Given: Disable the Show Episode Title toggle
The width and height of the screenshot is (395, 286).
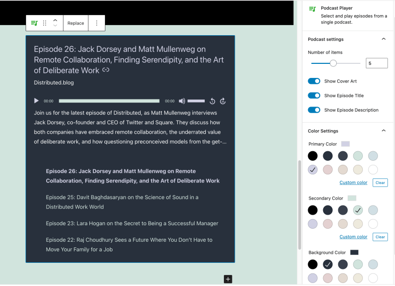Looking at the screenshot, I should click(314, 96).
